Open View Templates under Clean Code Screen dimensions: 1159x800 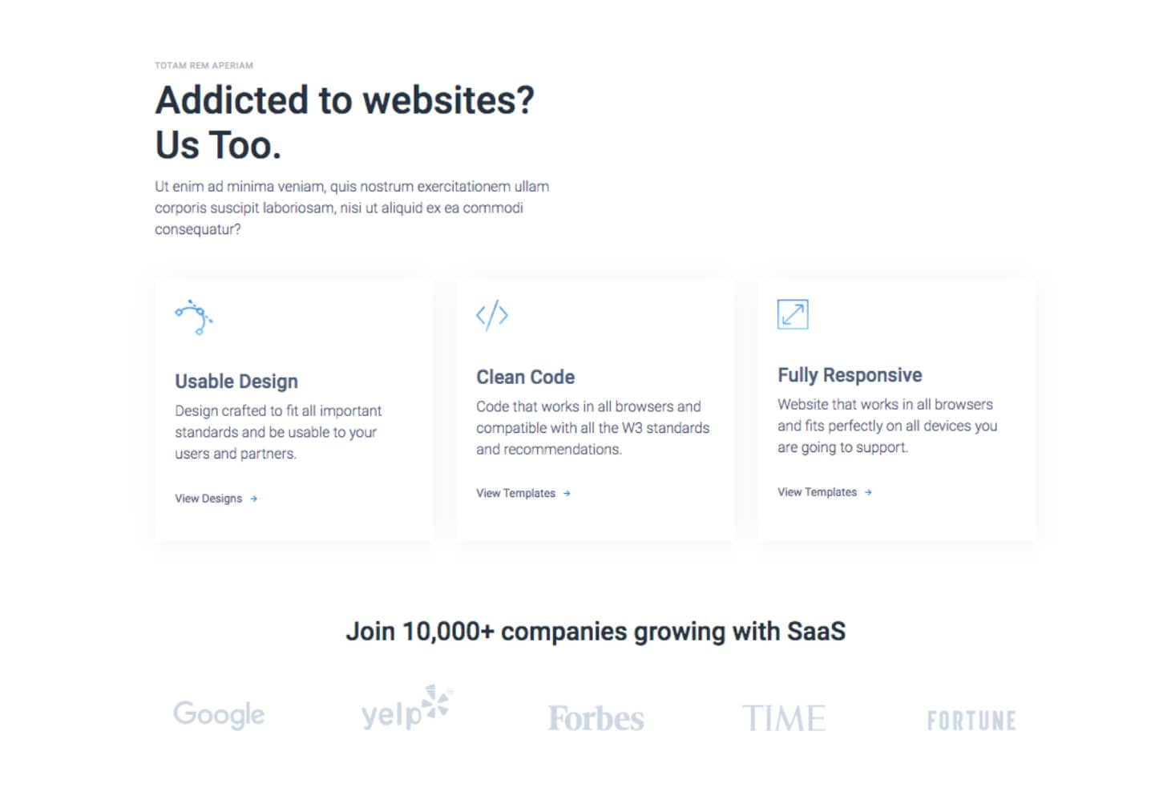[515, 493]
